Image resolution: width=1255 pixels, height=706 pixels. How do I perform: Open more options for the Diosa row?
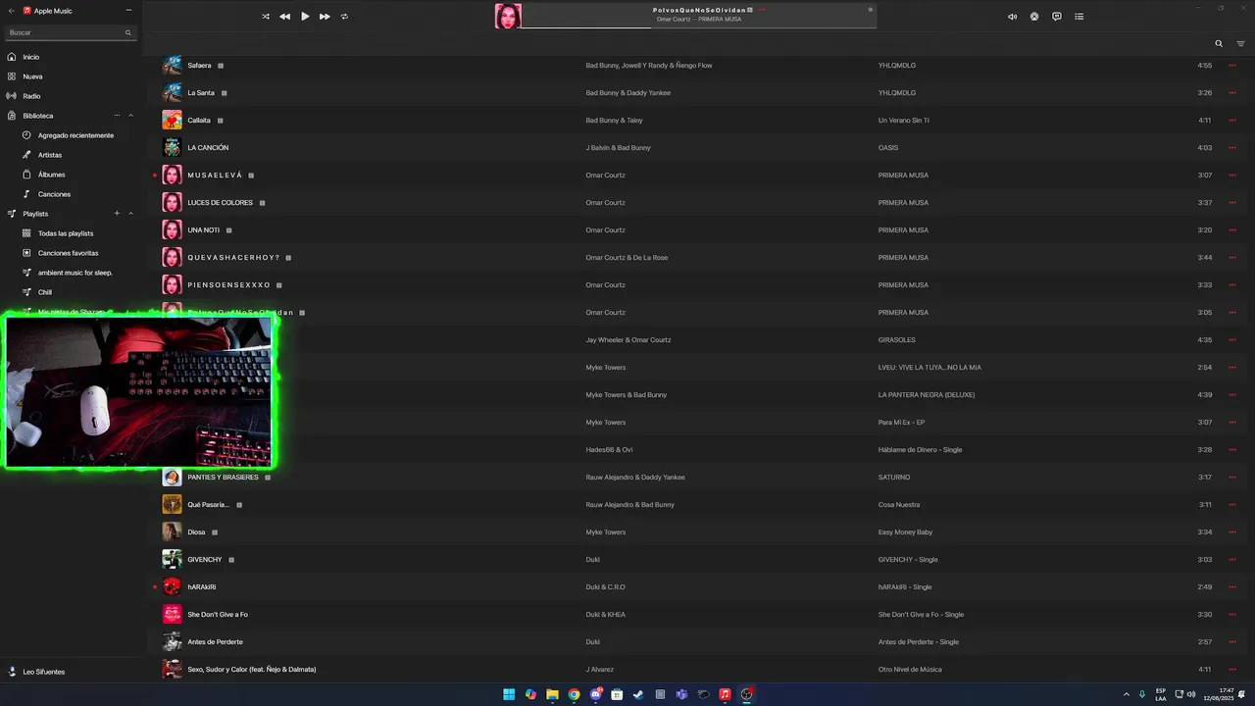tap(1232, 532)
